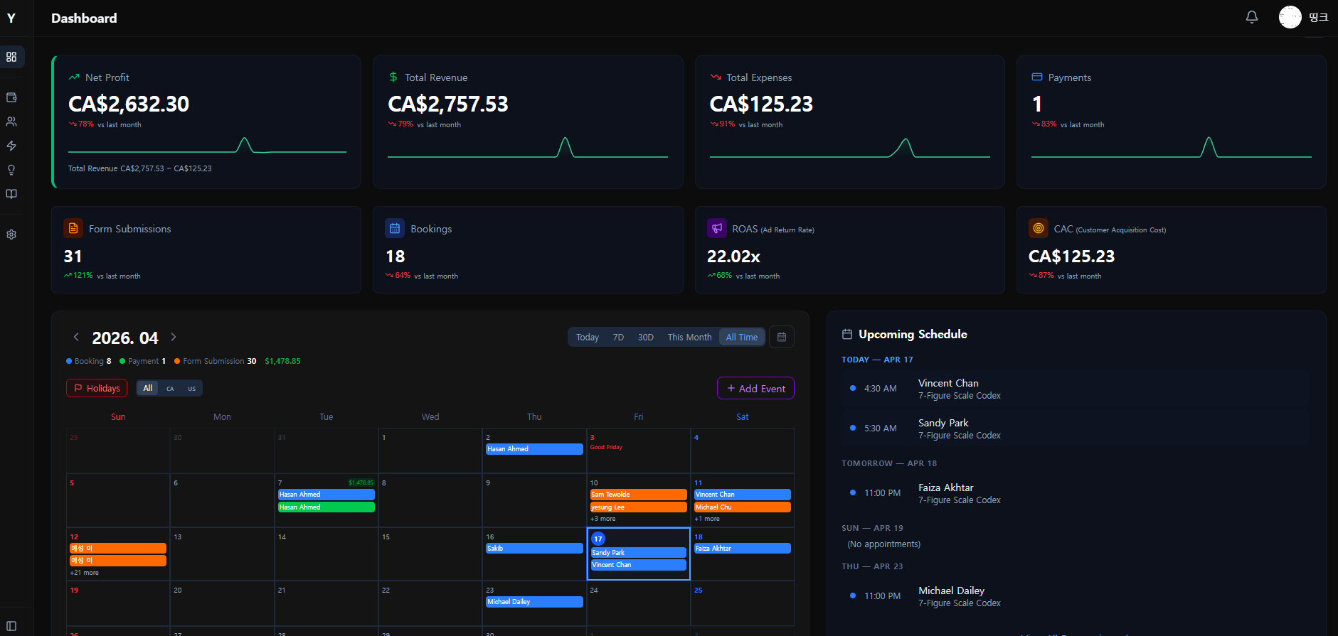Click the wallet icon in the sidebar
The width and height of the screenshot is (1338, 636).
[x=11, y=97]
